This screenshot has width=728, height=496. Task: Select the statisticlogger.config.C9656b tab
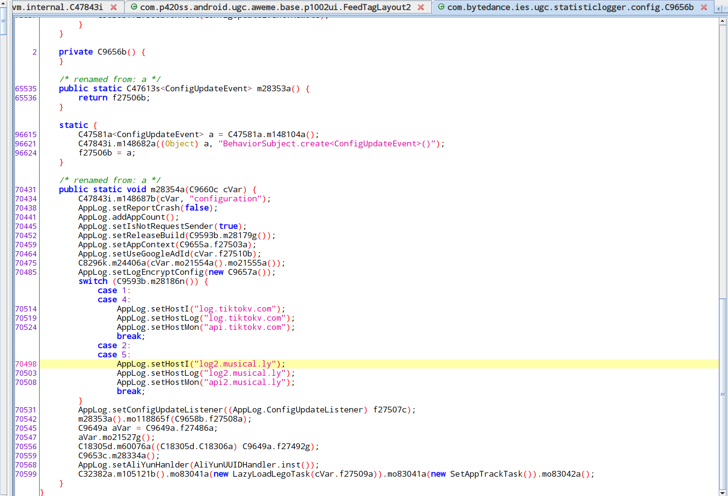point(570,7)
